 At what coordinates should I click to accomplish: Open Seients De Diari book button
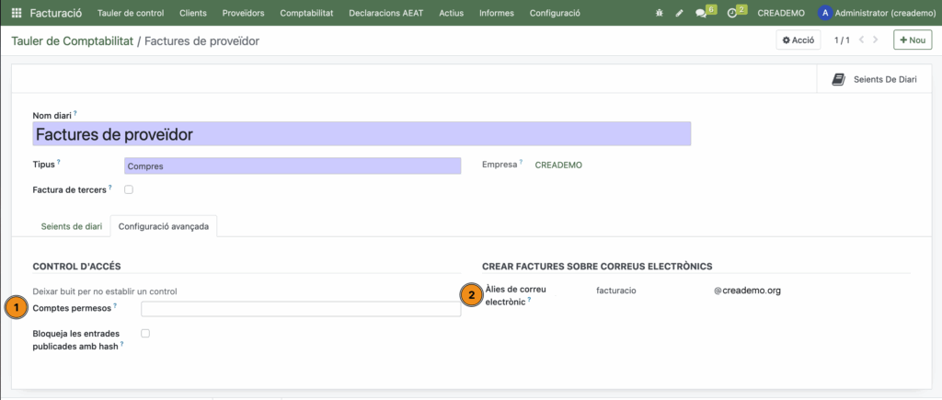point(874,80)
